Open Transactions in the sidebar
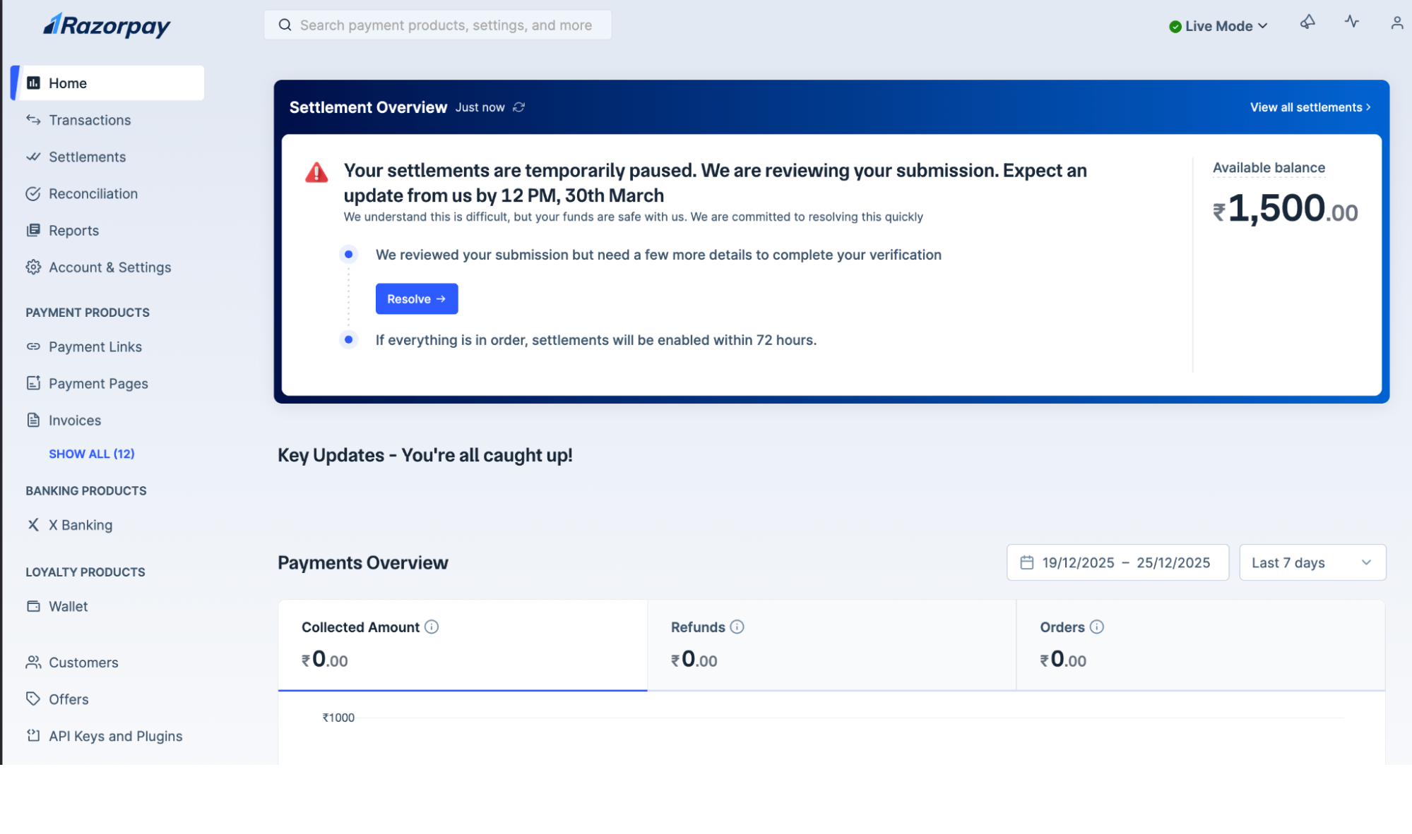Viewport: 1412px width, 834px height. tap(90, 120)
